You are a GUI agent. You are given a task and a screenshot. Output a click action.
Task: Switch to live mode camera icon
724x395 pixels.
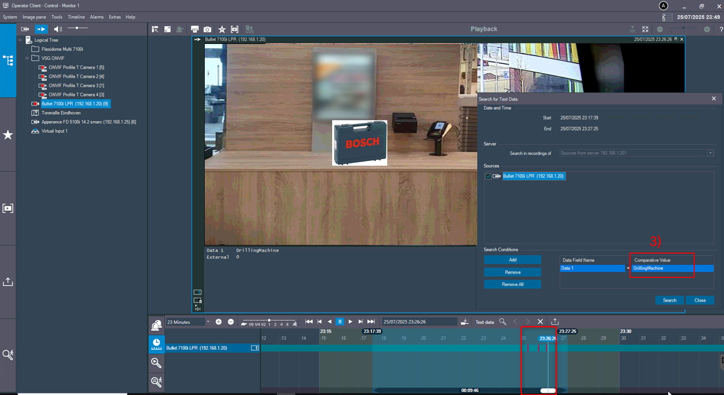[25, 29]
